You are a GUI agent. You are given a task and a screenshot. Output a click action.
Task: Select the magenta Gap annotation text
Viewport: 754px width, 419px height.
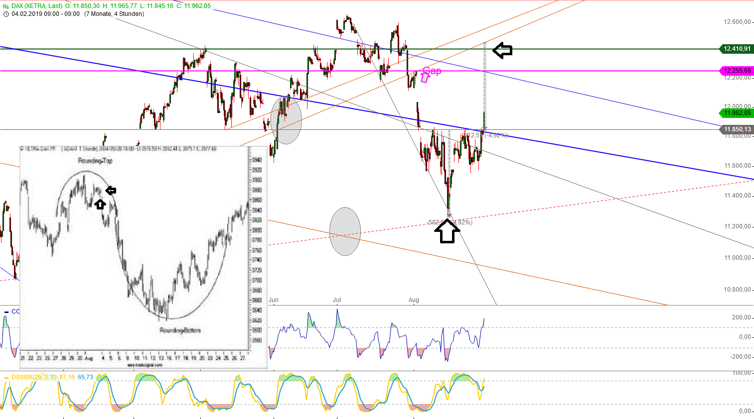tap(432, 71)
